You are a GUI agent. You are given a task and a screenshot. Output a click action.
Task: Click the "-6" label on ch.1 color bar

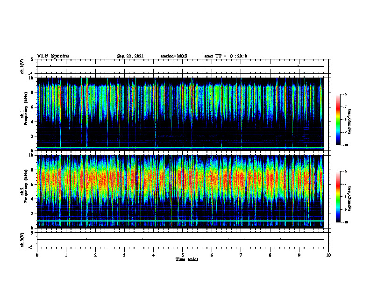coord(345,94)
